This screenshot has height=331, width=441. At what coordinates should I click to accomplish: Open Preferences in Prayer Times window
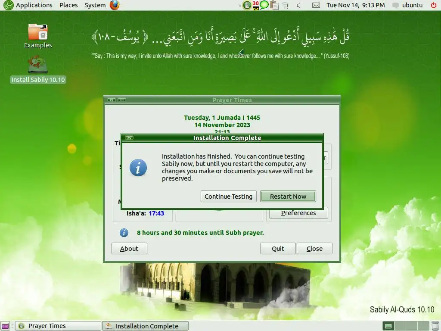click(298, 213)
